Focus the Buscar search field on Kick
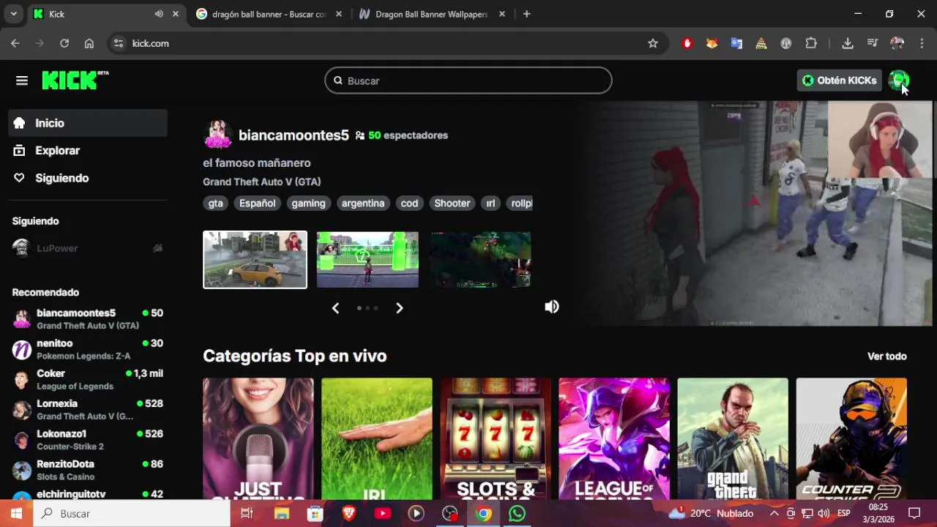The height and width of the screenshot is (527, 937). [468, 81]
